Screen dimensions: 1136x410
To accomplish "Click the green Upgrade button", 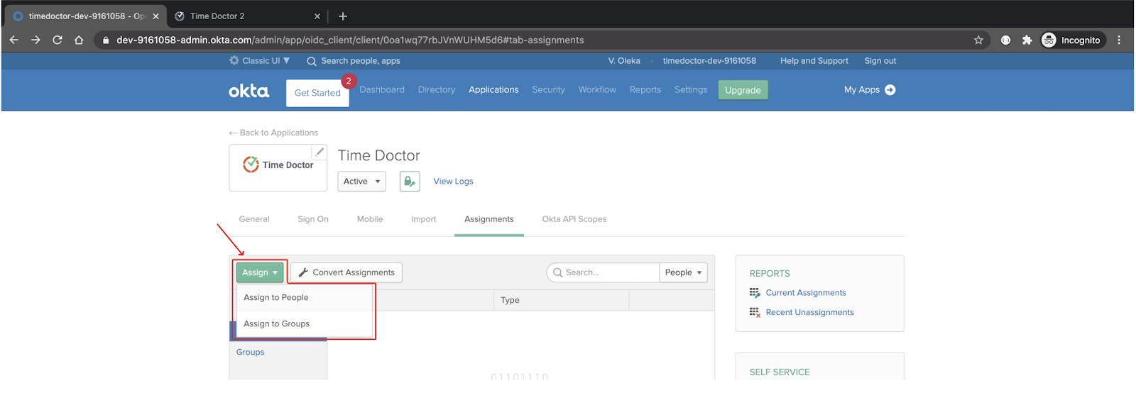I will coord(743,90).
